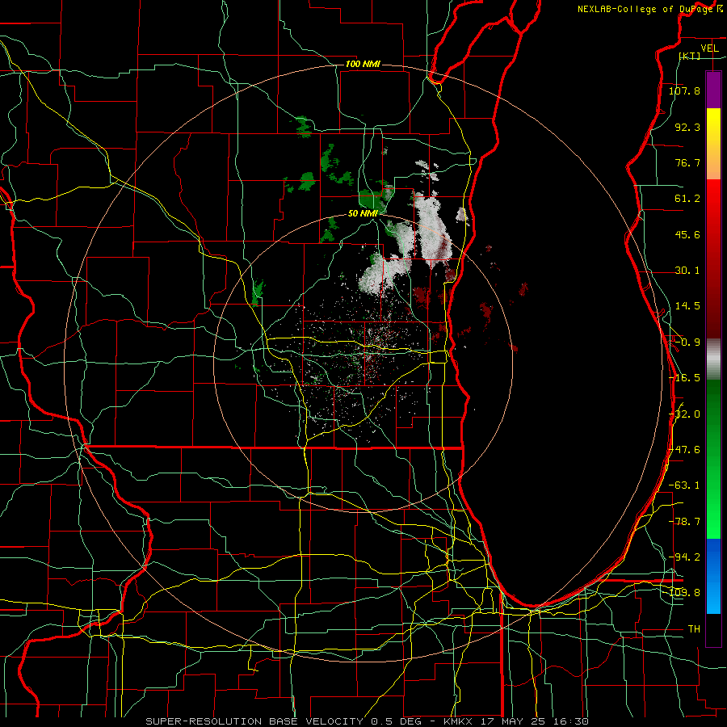Screen dimensions: 727x727
Task: Select the 45.6 velocity scale value
Action: 687,234
